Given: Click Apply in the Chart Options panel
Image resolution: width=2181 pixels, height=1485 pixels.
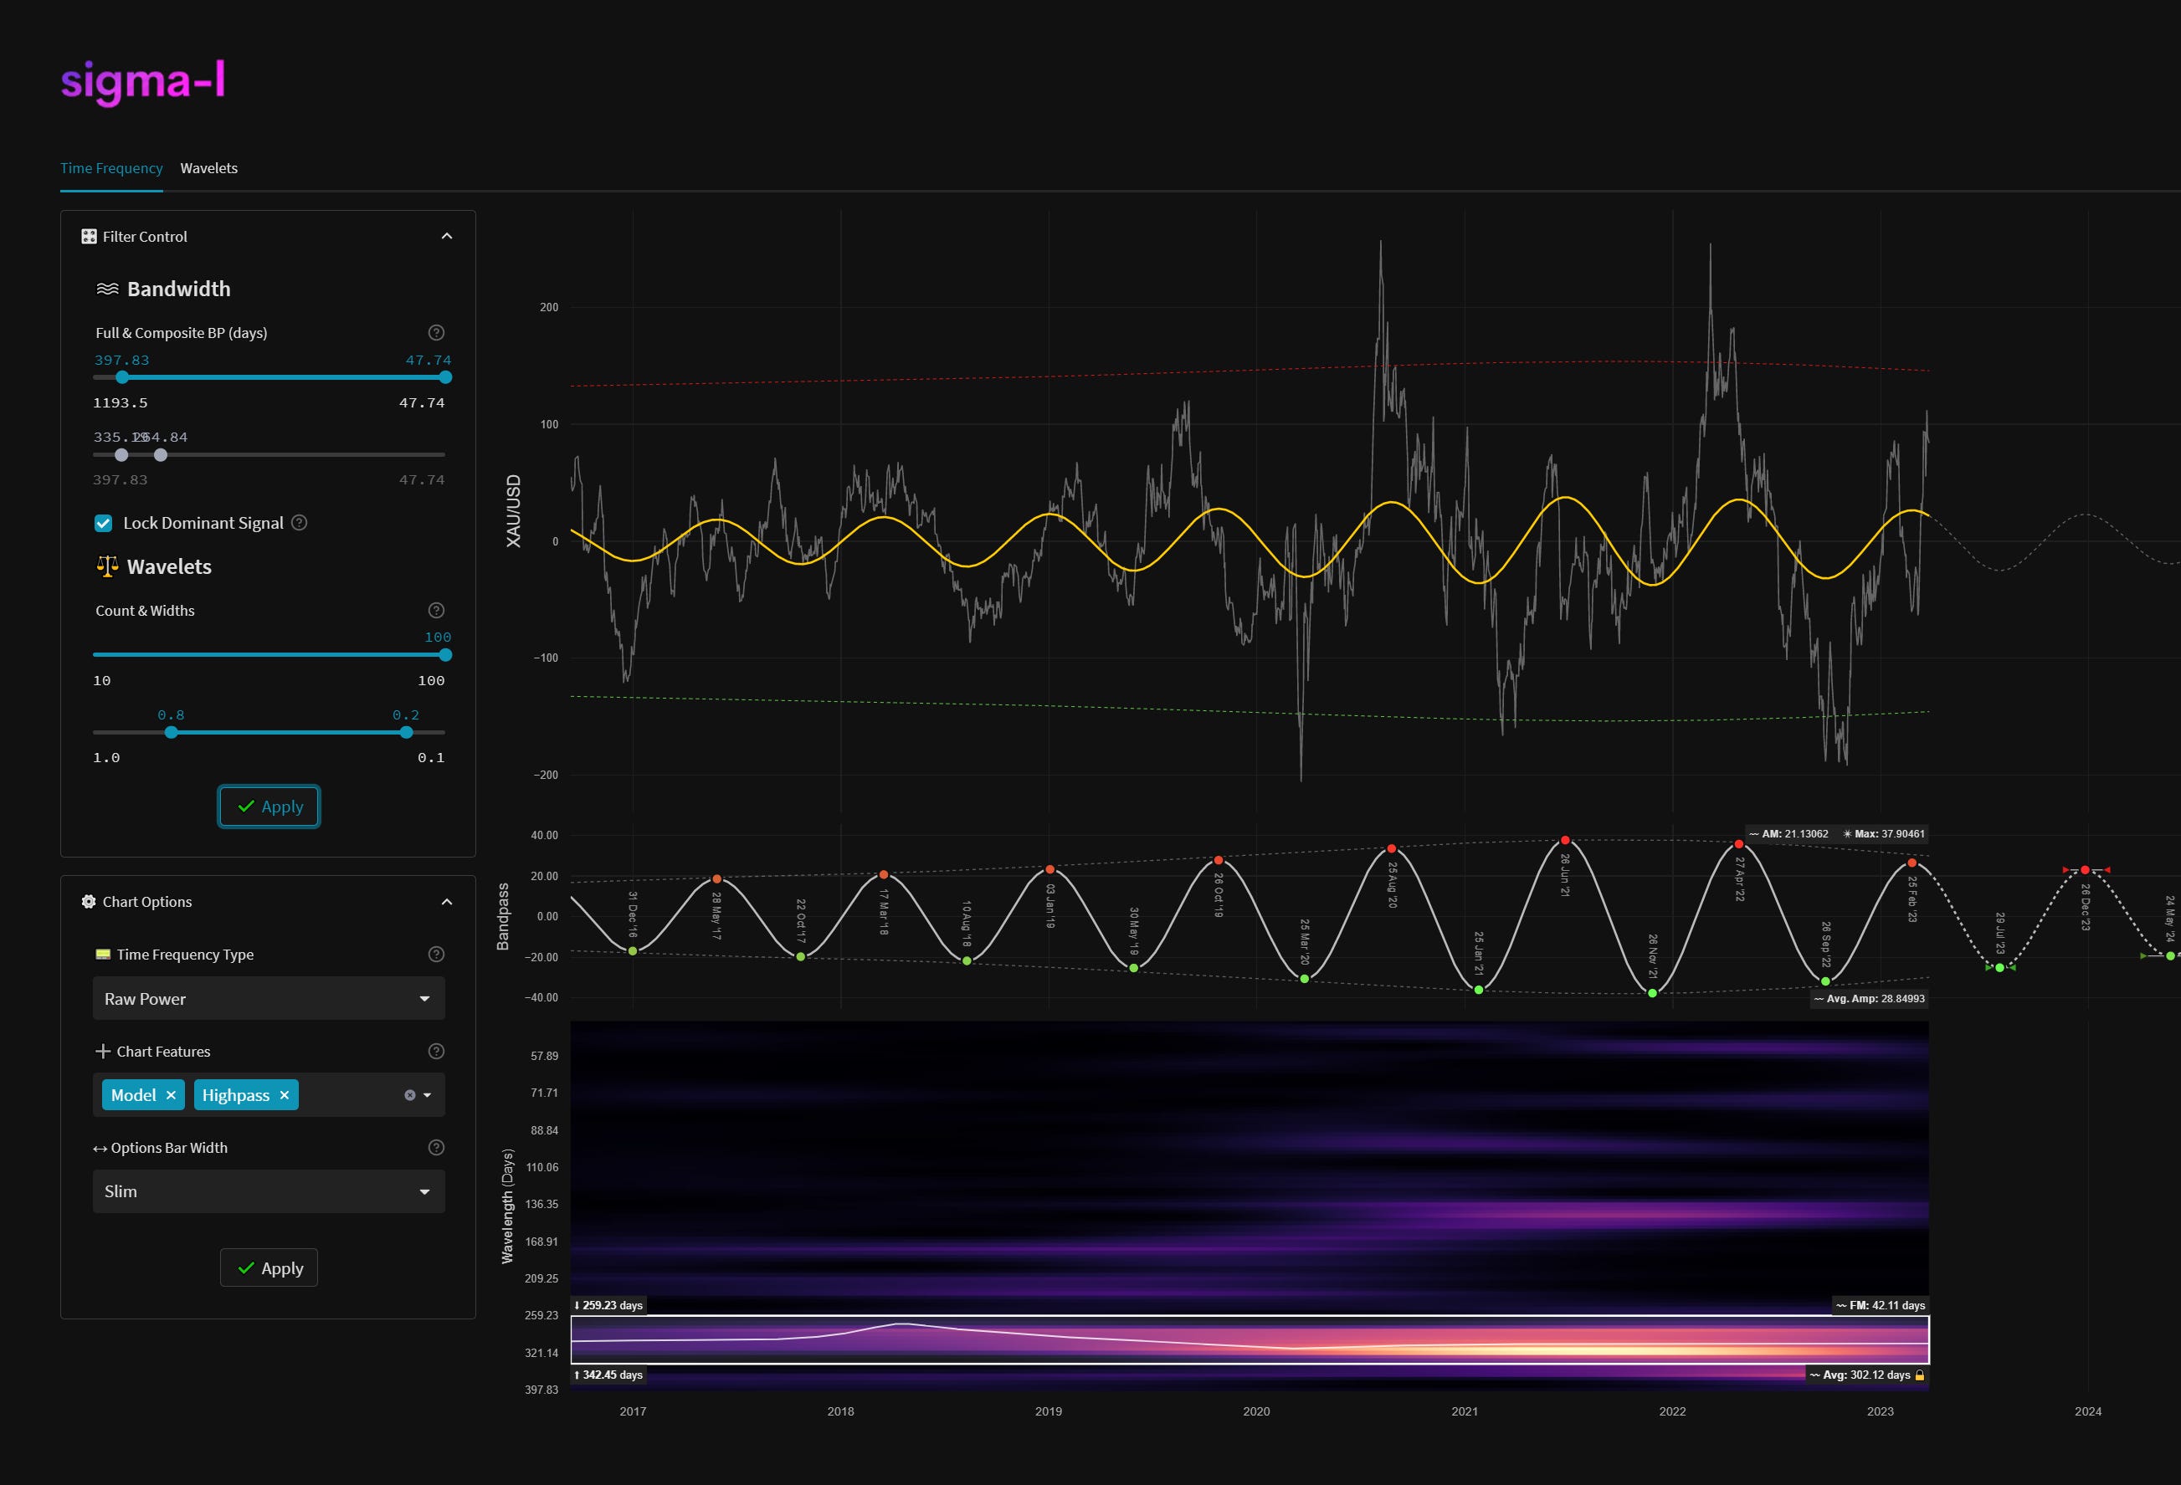Looking at the screenshot, I should 269,1268.
